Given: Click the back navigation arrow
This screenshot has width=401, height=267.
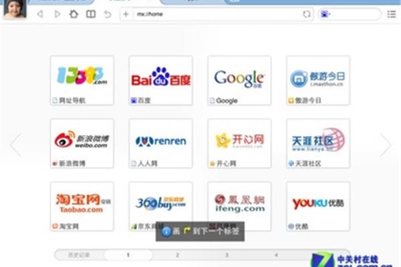Looking at the screenshot, I should click(40, 14).
